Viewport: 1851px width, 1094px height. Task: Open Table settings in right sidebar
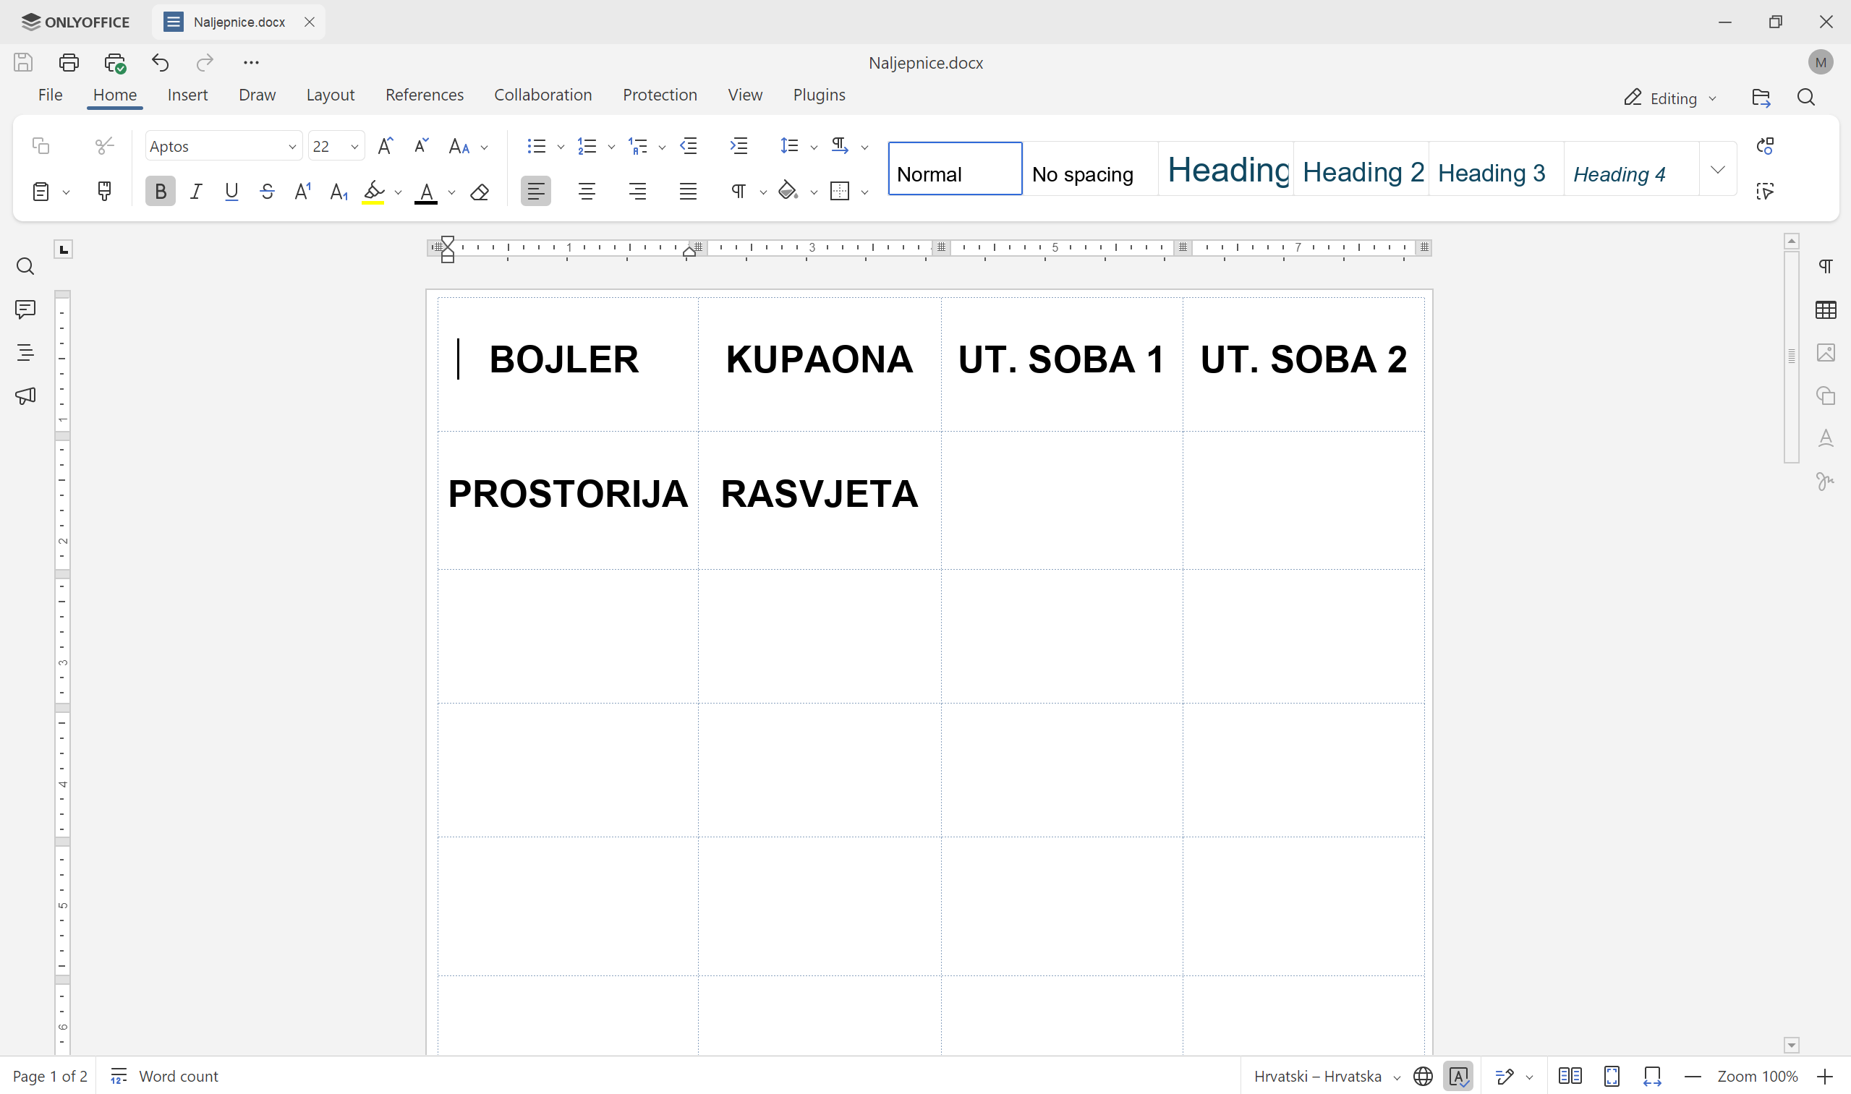1826,310
